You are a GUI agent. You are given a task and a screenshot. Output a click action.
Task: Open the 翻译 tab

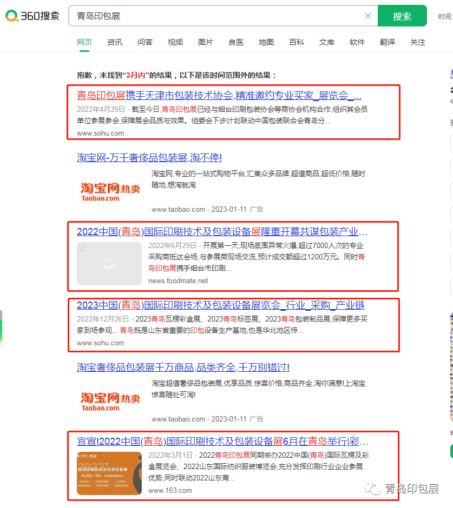tap(388, 42)
